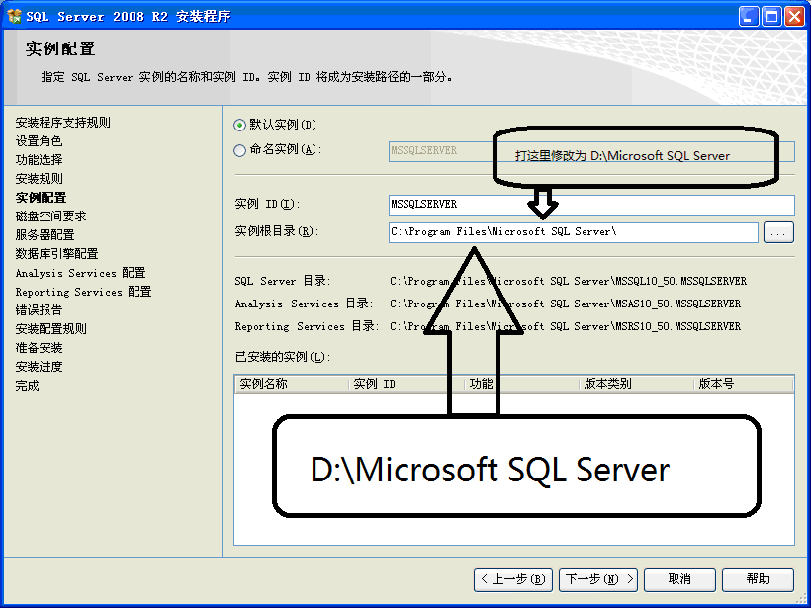Select the 默认实例 radio button
The image size is (811, 608).
[238, 124]
